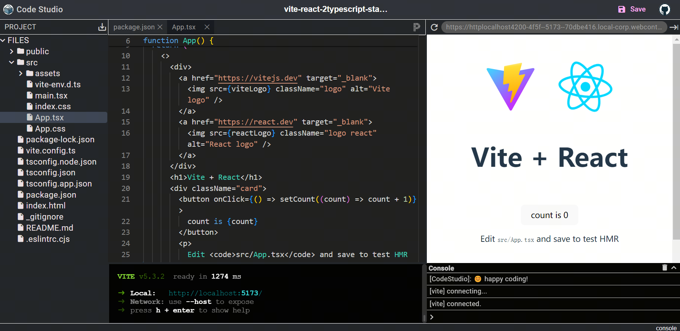Screen dimensions: 680x331
Task: Open package.json in the file tree
Action: (x=51, y=195)
